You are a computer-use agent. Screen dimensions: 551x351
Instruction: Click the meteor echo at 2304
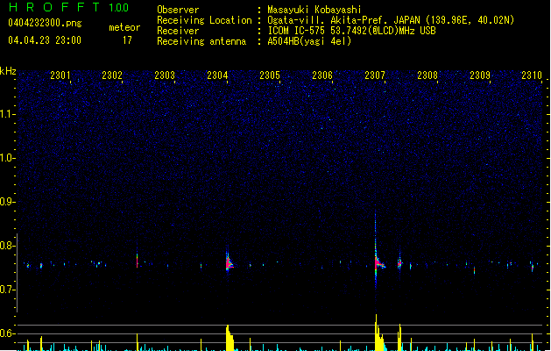230,261
